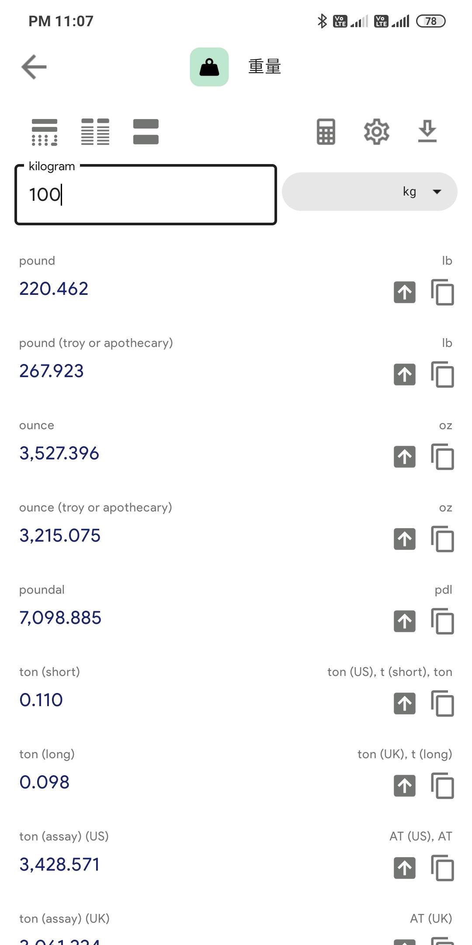This screenshot has height=945, width=472.
Task: Focus the kilogram input field
Action: pos(146,195)
